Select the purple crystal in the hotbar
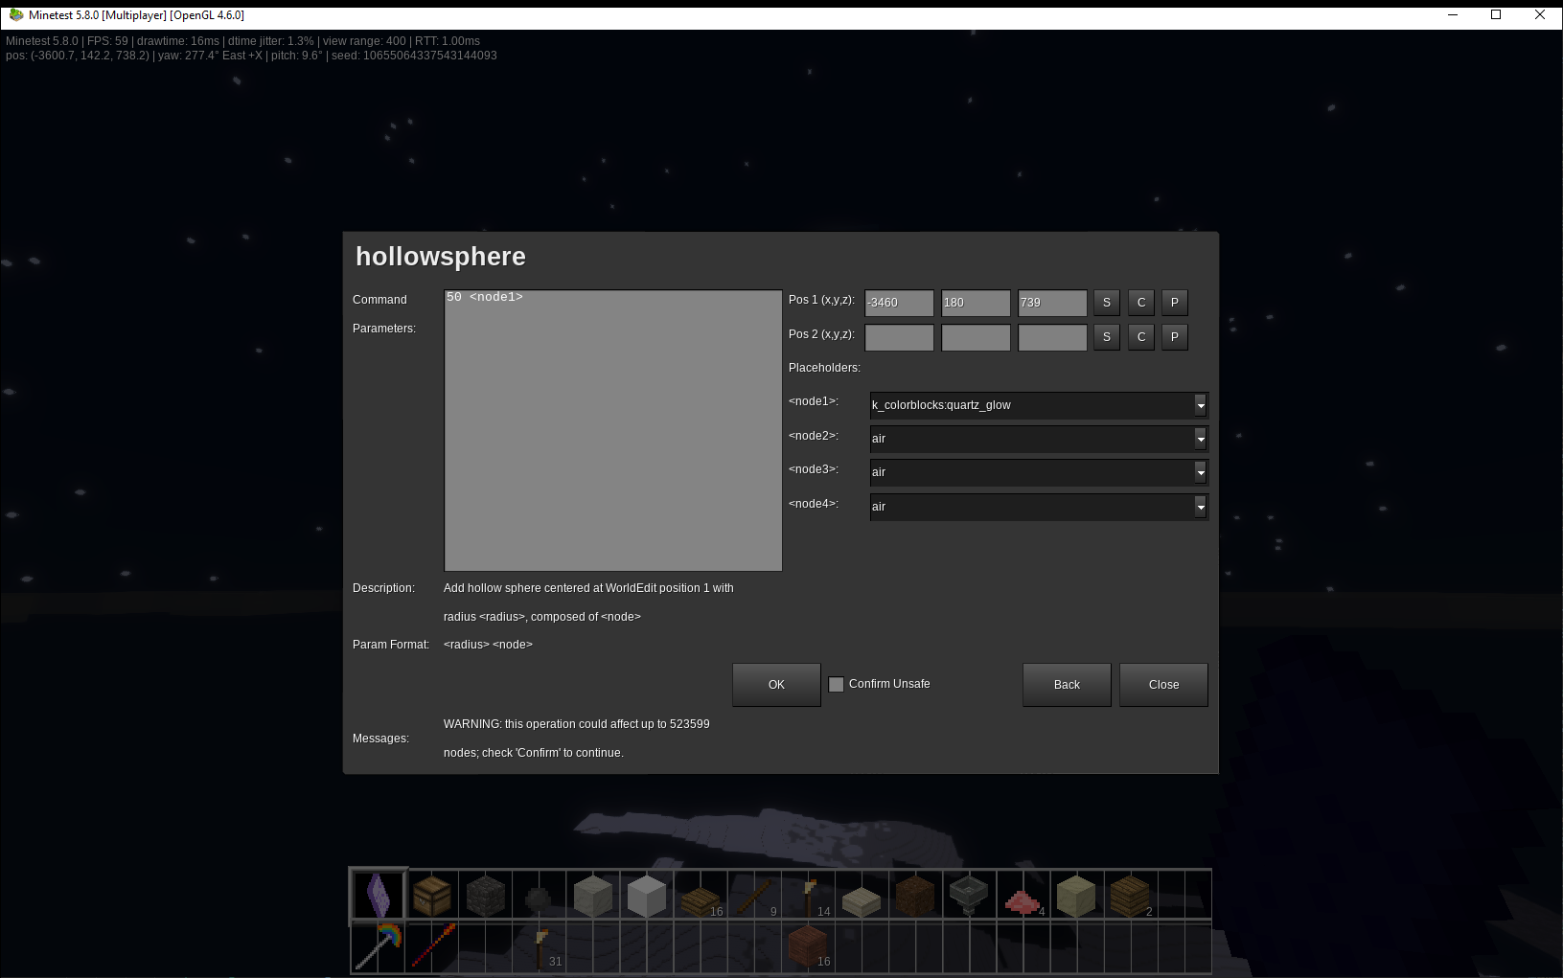1563x978 pixels. click(x=379, y=896)
